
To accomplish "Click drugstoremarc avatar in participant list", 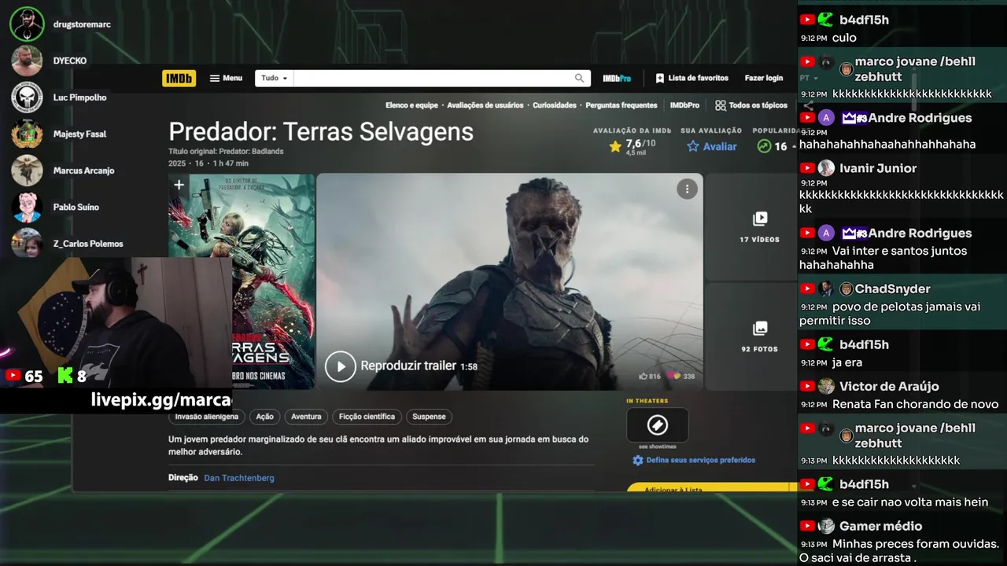I will (x=27, y=24).
